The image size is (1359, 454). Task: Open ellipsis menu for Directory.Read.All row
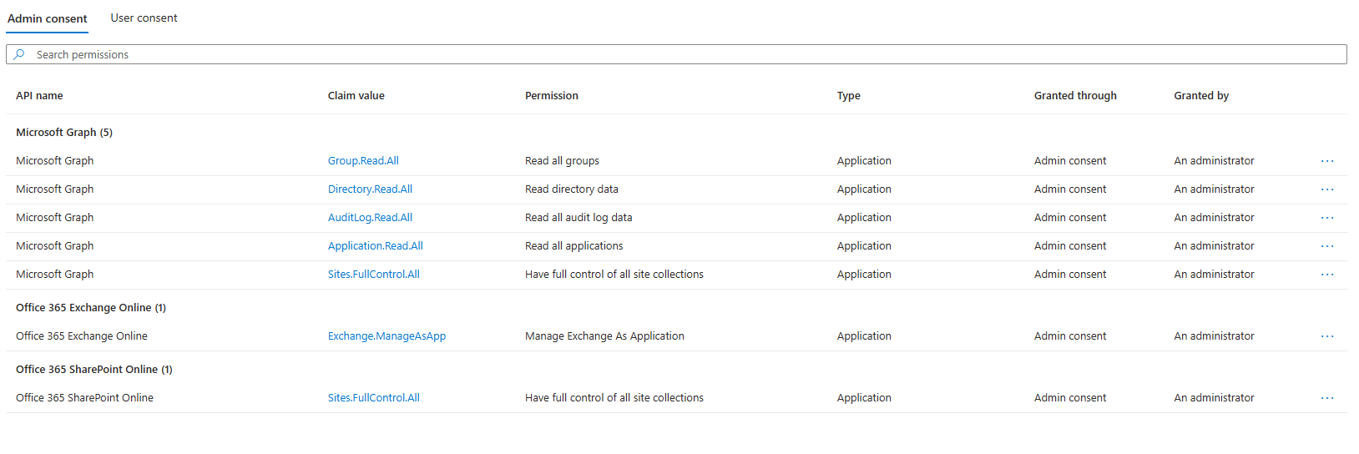[1327, 189]
